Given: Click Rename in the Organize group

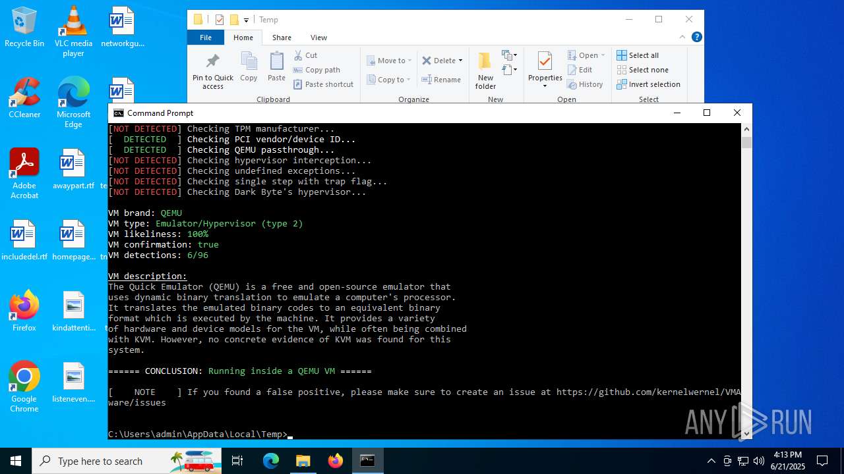Looking at the screenshot, I should point(441,80).
